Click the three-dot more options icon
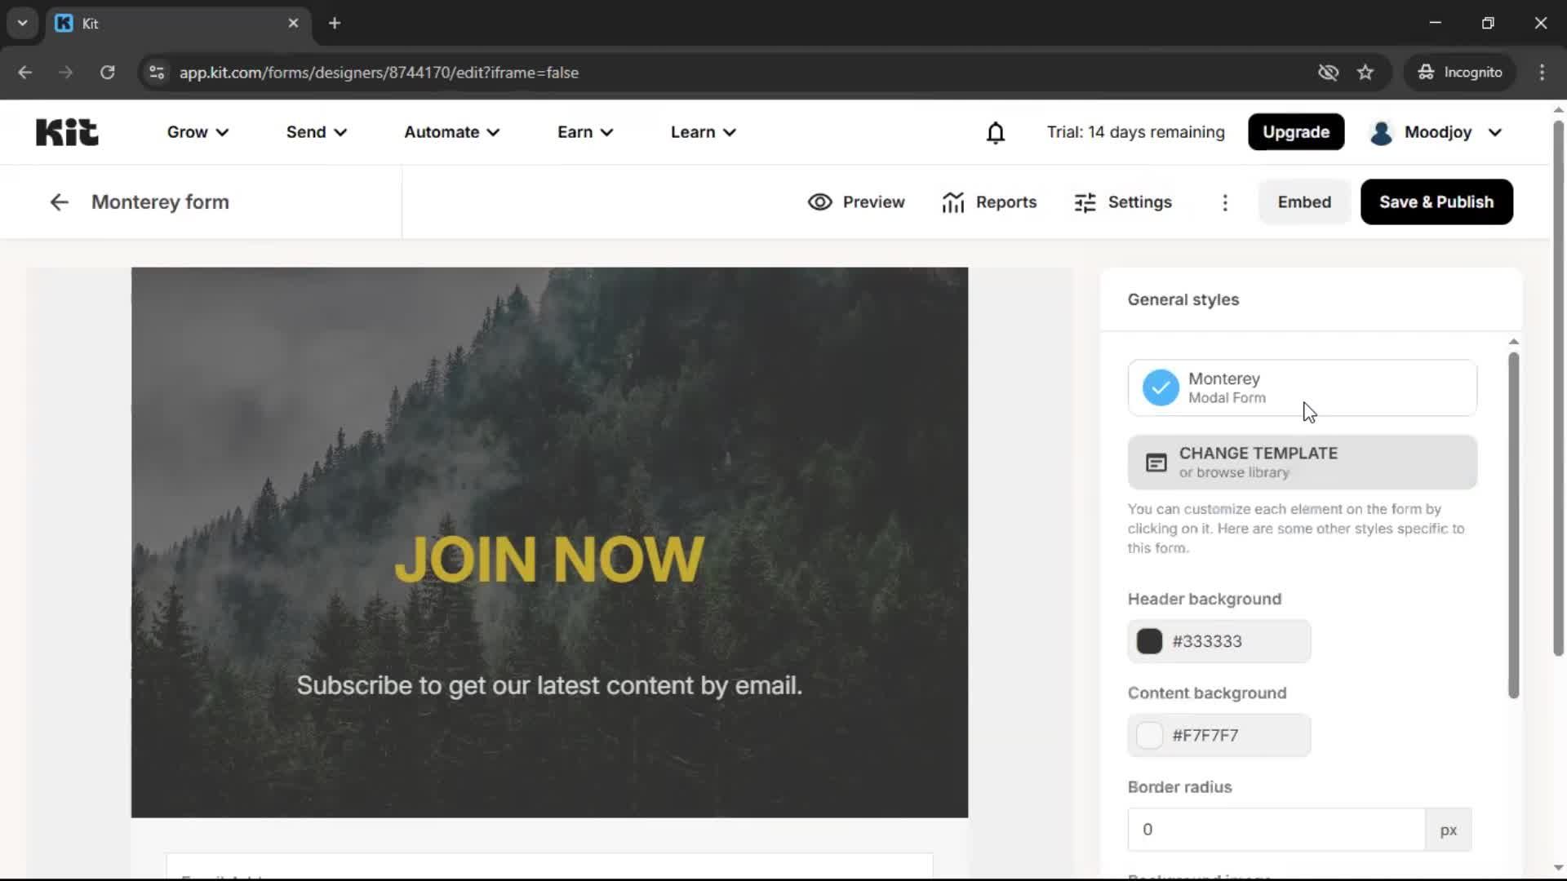This screenshot has height=881, width=1567. tap(1225, 201)
